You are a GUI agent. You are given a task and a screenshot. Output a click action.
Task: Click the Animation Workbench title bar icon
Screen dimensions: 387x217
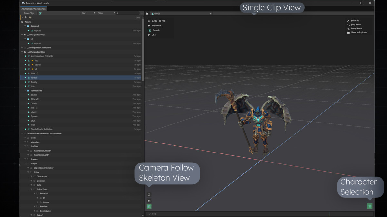[23, 3]
